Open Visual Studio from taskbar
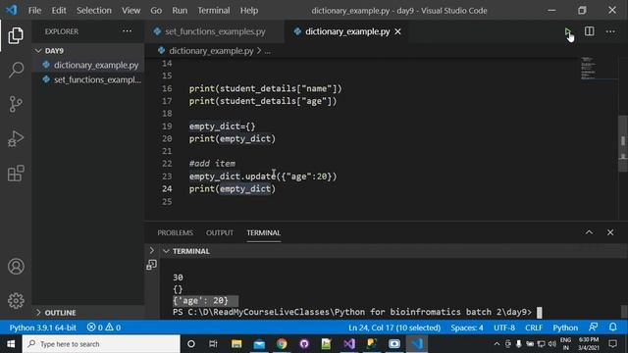The height and width of the screenshot is (353, 628). click(349, 344)
